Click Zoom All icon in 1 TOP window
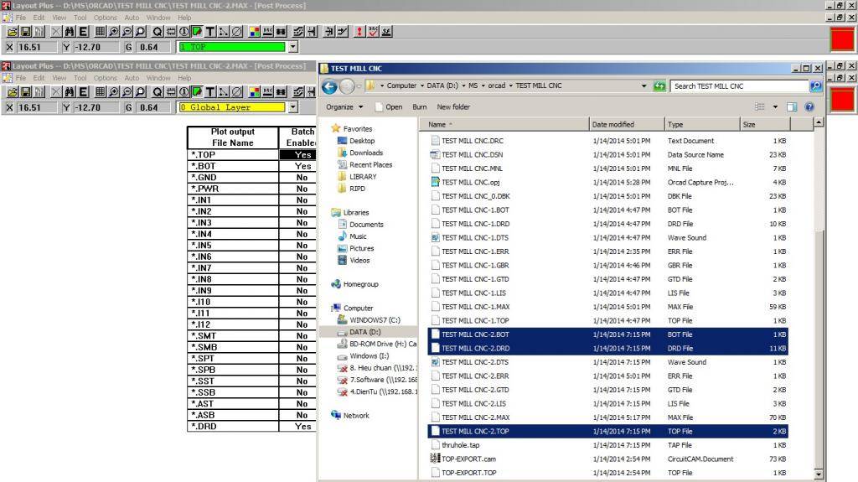858x482 pixels. click(x=141, y=32)
